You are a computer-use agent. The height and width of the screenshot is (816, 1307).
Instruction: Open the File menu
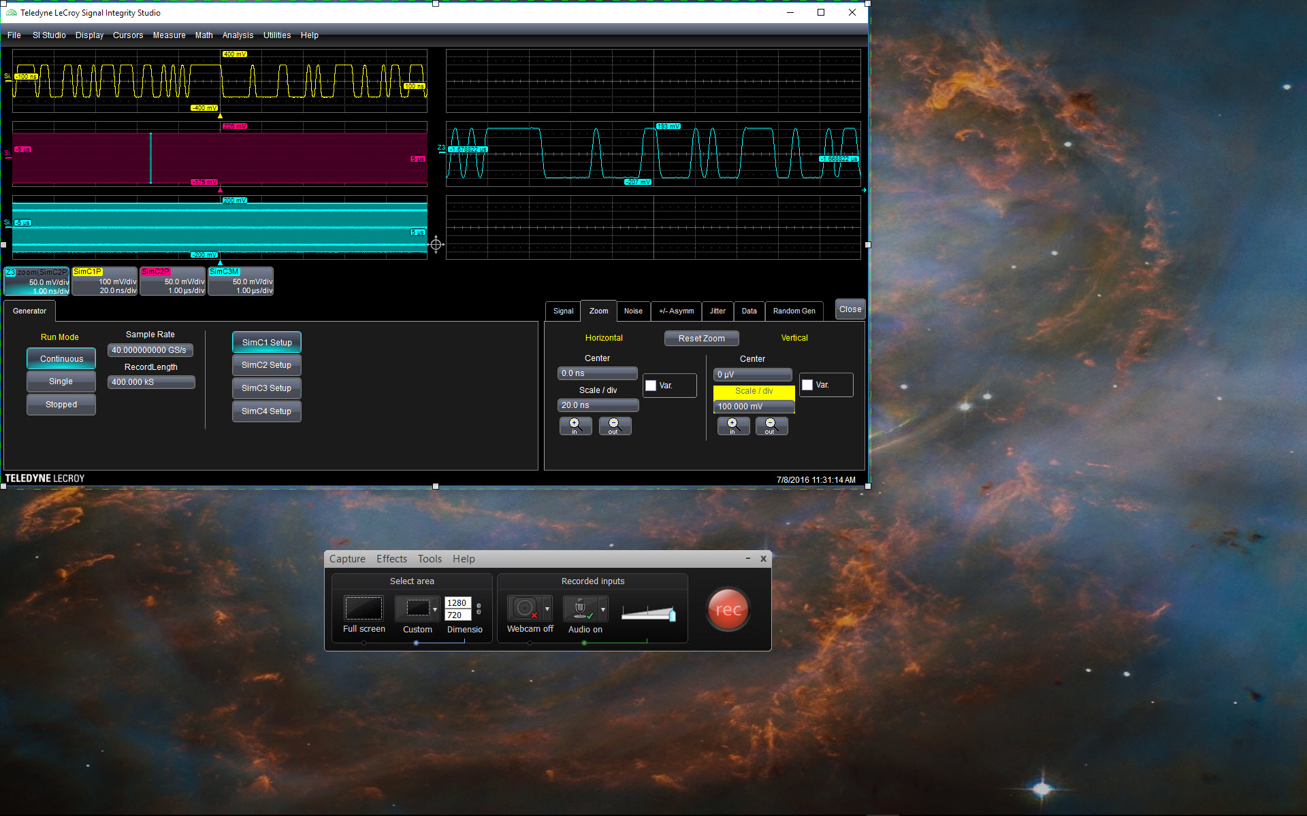pos(14,35)
